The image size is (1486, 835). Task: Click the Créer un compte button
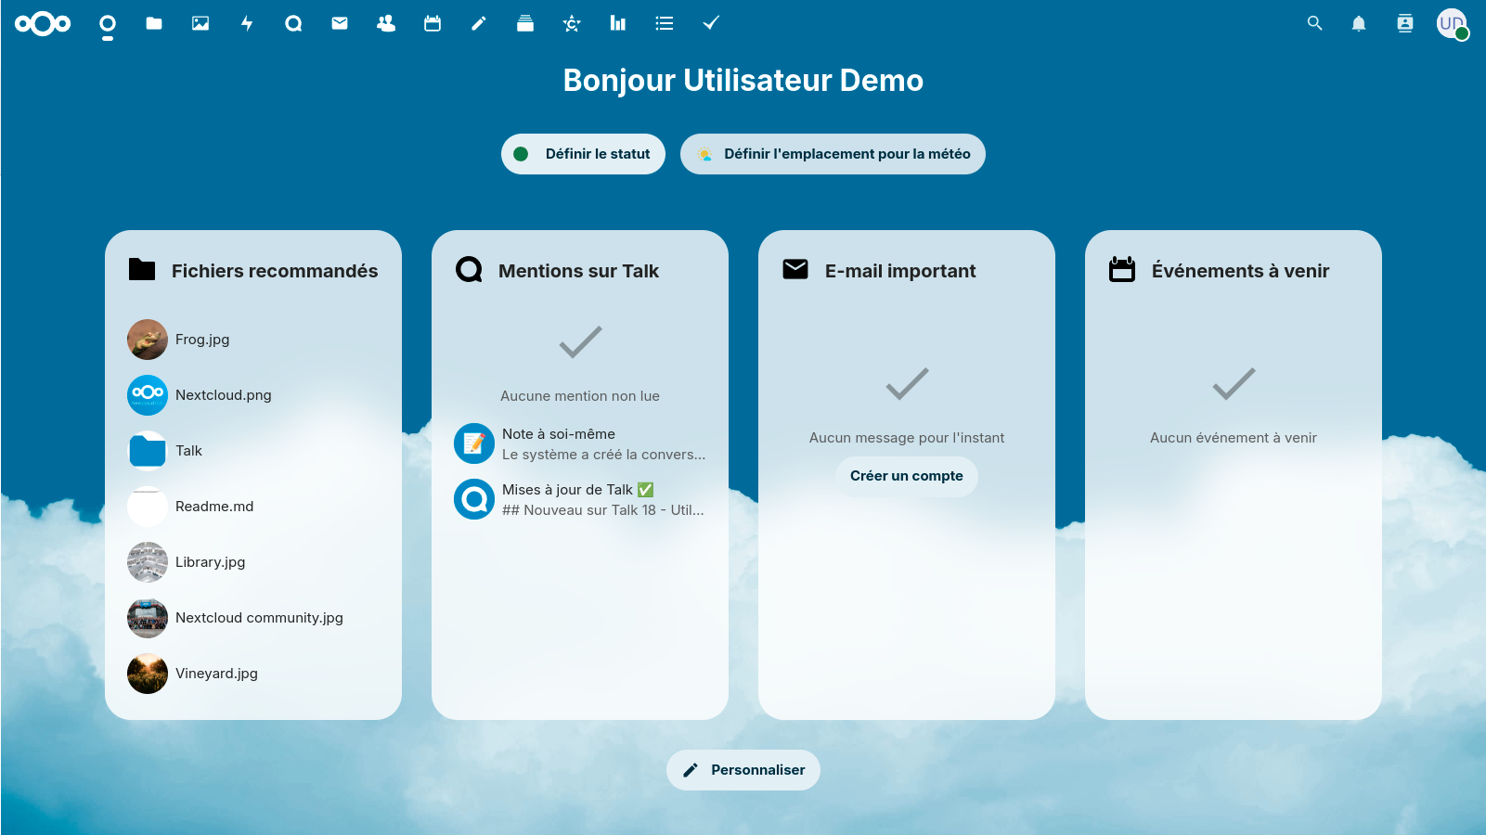coord(907,476)
